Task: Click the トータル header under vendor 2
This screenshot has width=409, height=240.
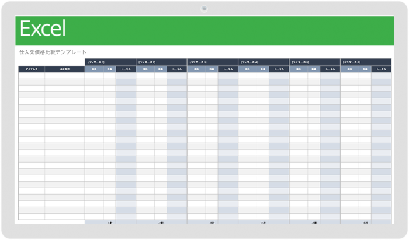Action: coord(177,69)
